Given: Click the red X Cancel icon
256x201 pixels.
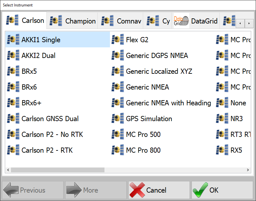Looking at the screenshot, I should pyautogui.click(x=137, y=190).
